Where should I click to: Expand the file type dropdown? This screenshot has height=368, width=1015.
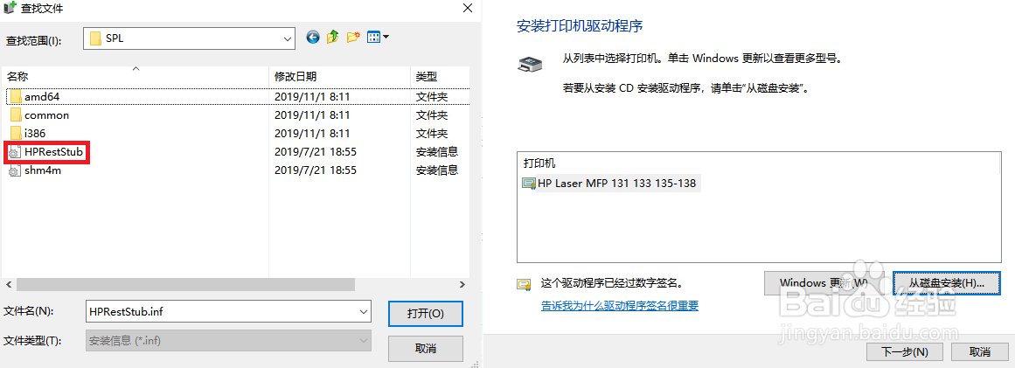363,341
